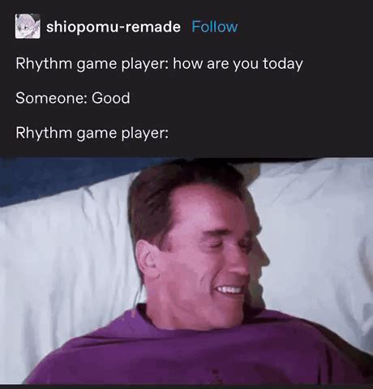The width and height of the screenshot is (373, 389).
Task: Click the shiopomu-remade avatar icon
Action: [28, 26]
